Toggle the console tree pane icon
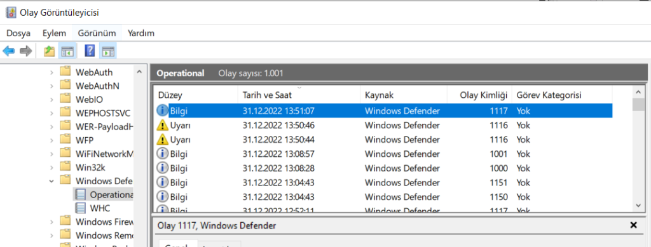651x247 pixels. click(67, 51)
